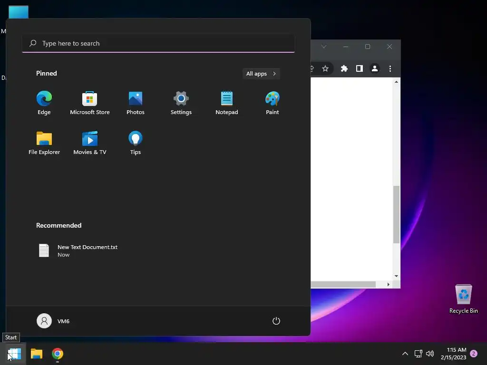Launch Microsoft Store pinned app
The image size is (487, 365).
pyautogui.click(x=90, y=103)
